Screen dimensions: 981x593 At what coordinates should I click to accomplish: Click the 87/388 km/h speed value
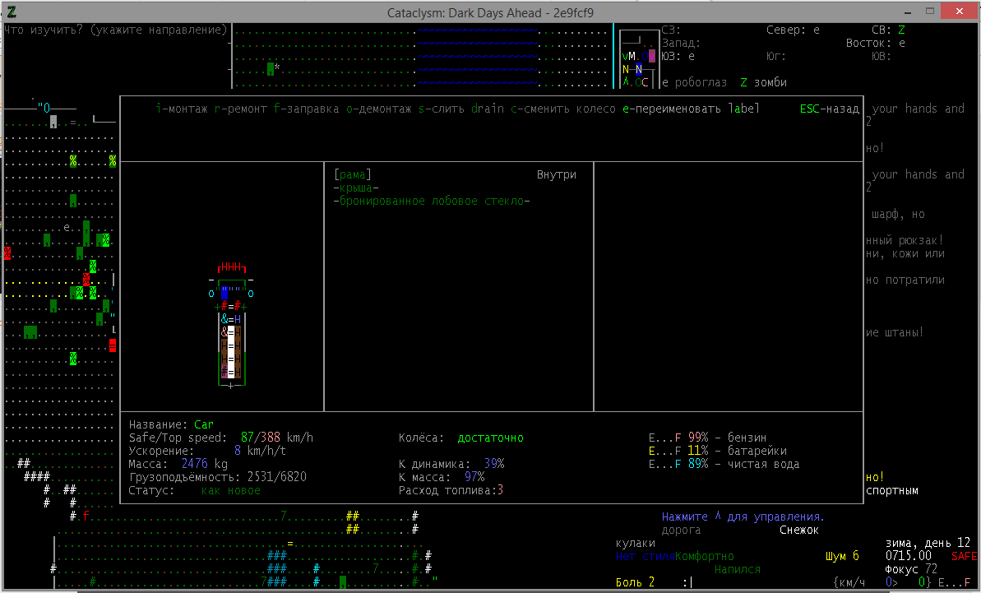pos(276,438)
